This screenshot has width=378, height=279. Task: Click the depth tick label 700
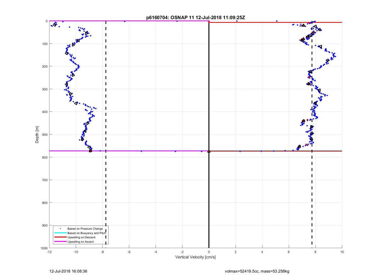click(45, 180)
